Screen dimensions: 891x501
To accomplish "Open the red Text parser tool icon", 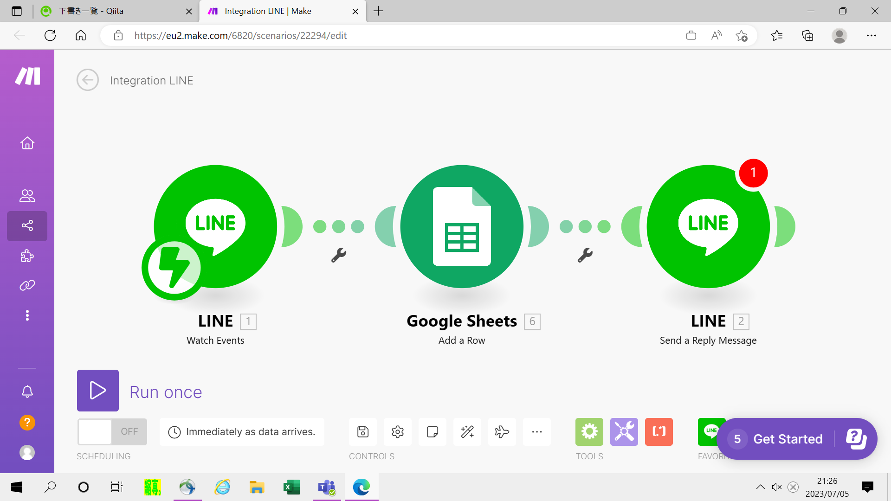I will 659,432.
